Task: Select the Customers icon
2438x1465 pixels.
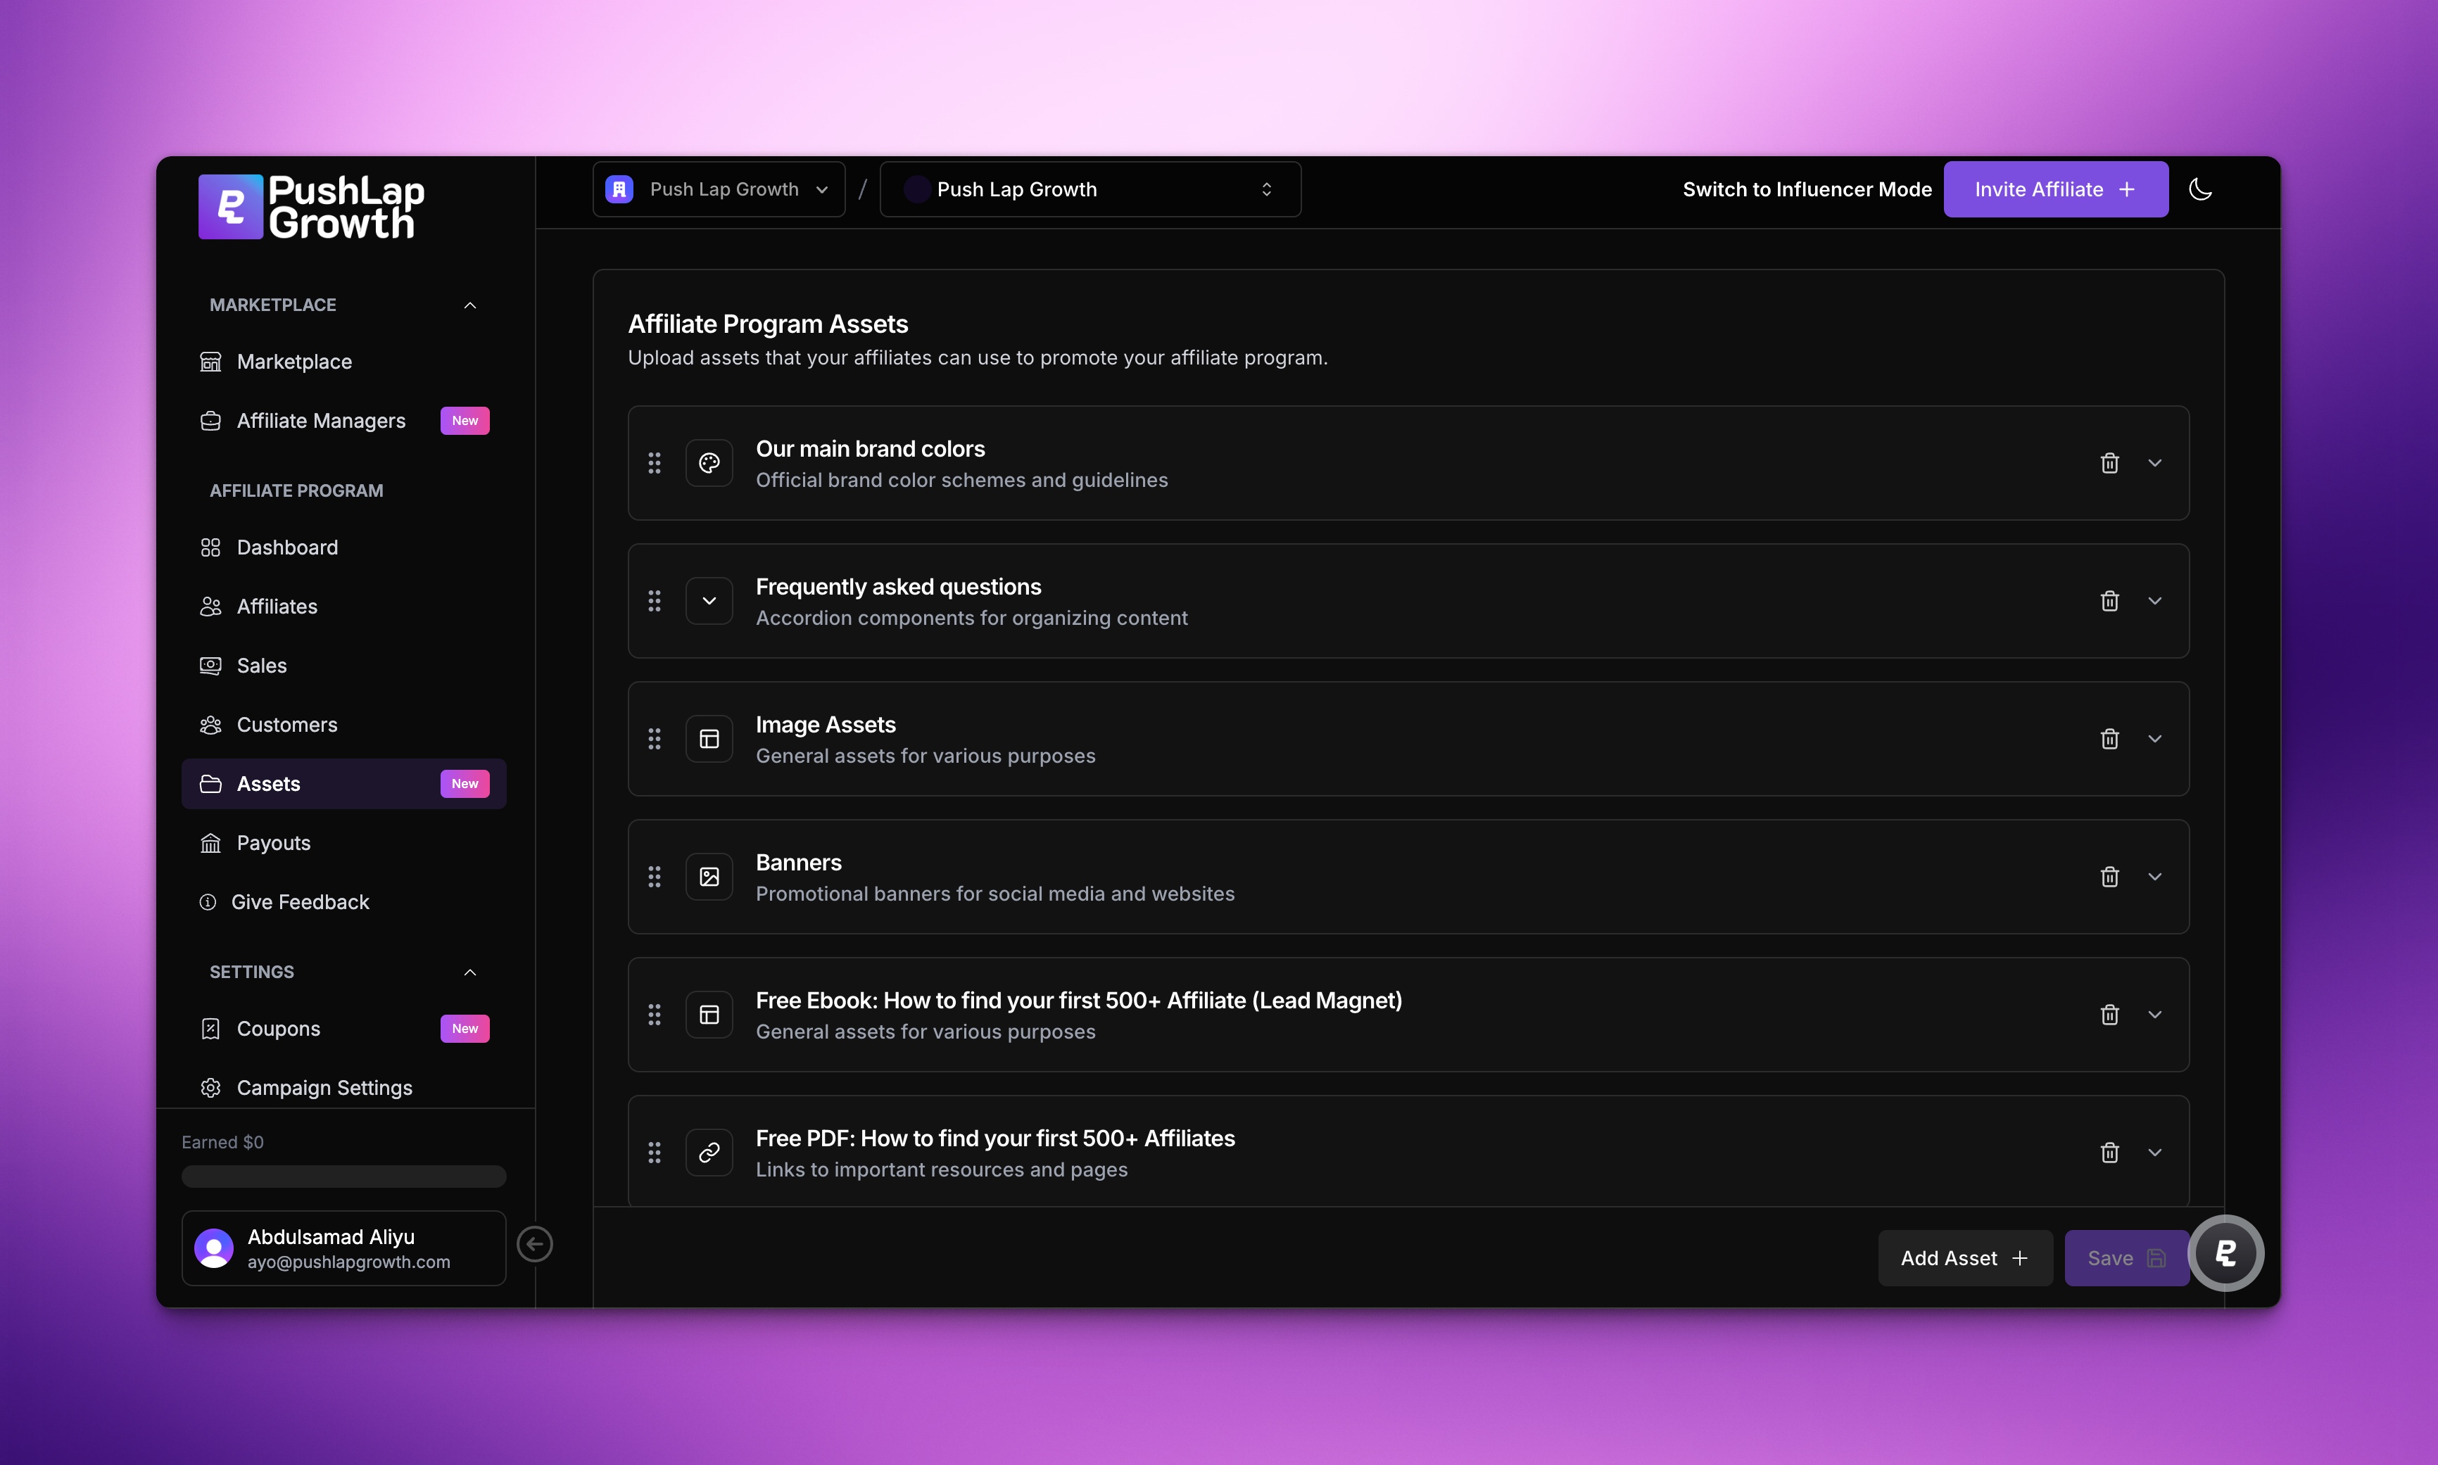Action: coord(211,725)
